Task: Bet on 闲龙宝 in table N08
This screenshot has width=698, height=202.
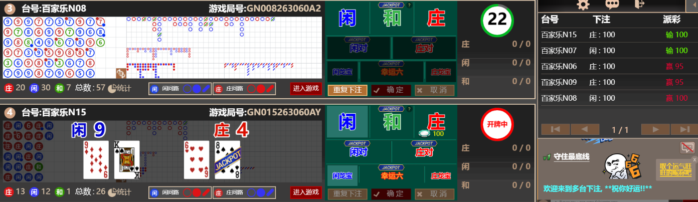Action: (x=342, y=72)
